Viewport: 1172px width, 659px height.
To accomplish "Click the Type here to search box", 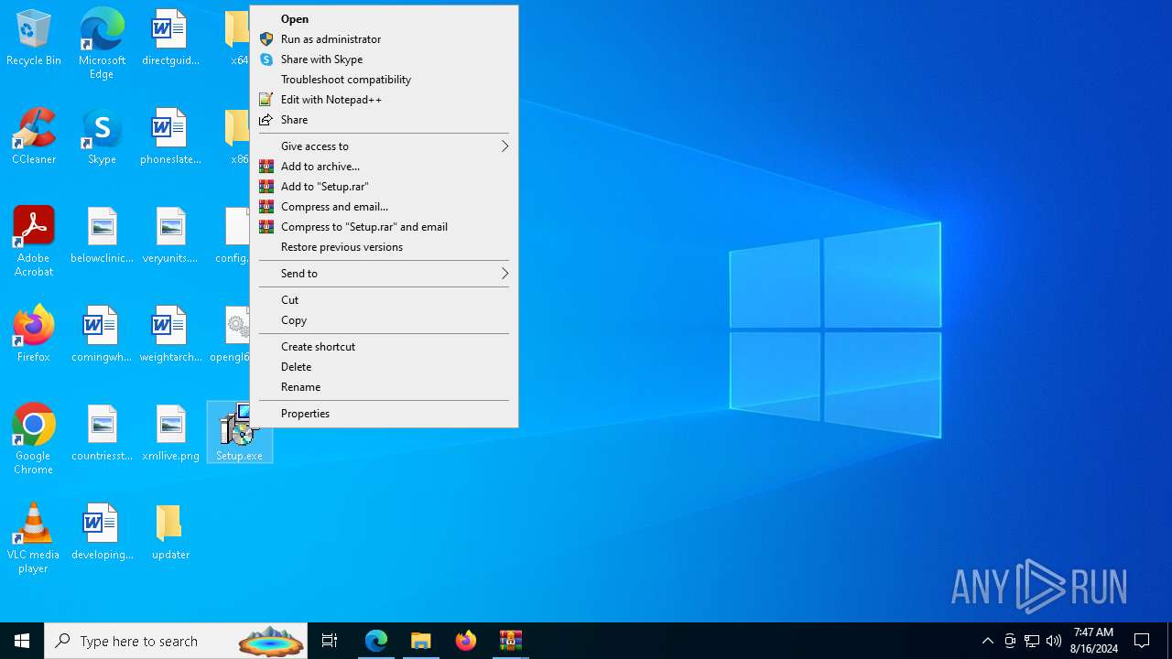I will pyautogui.click(x=176, y=641).
